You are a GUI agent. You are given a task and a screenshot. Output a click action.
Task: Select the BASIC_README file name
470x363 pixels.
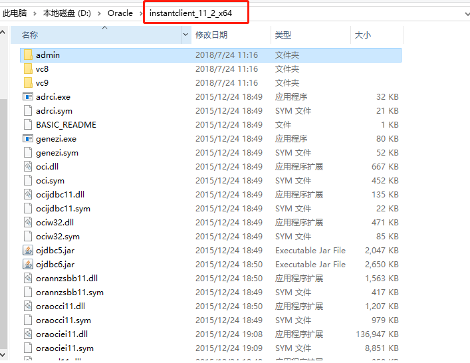click(x=66, y=125)
